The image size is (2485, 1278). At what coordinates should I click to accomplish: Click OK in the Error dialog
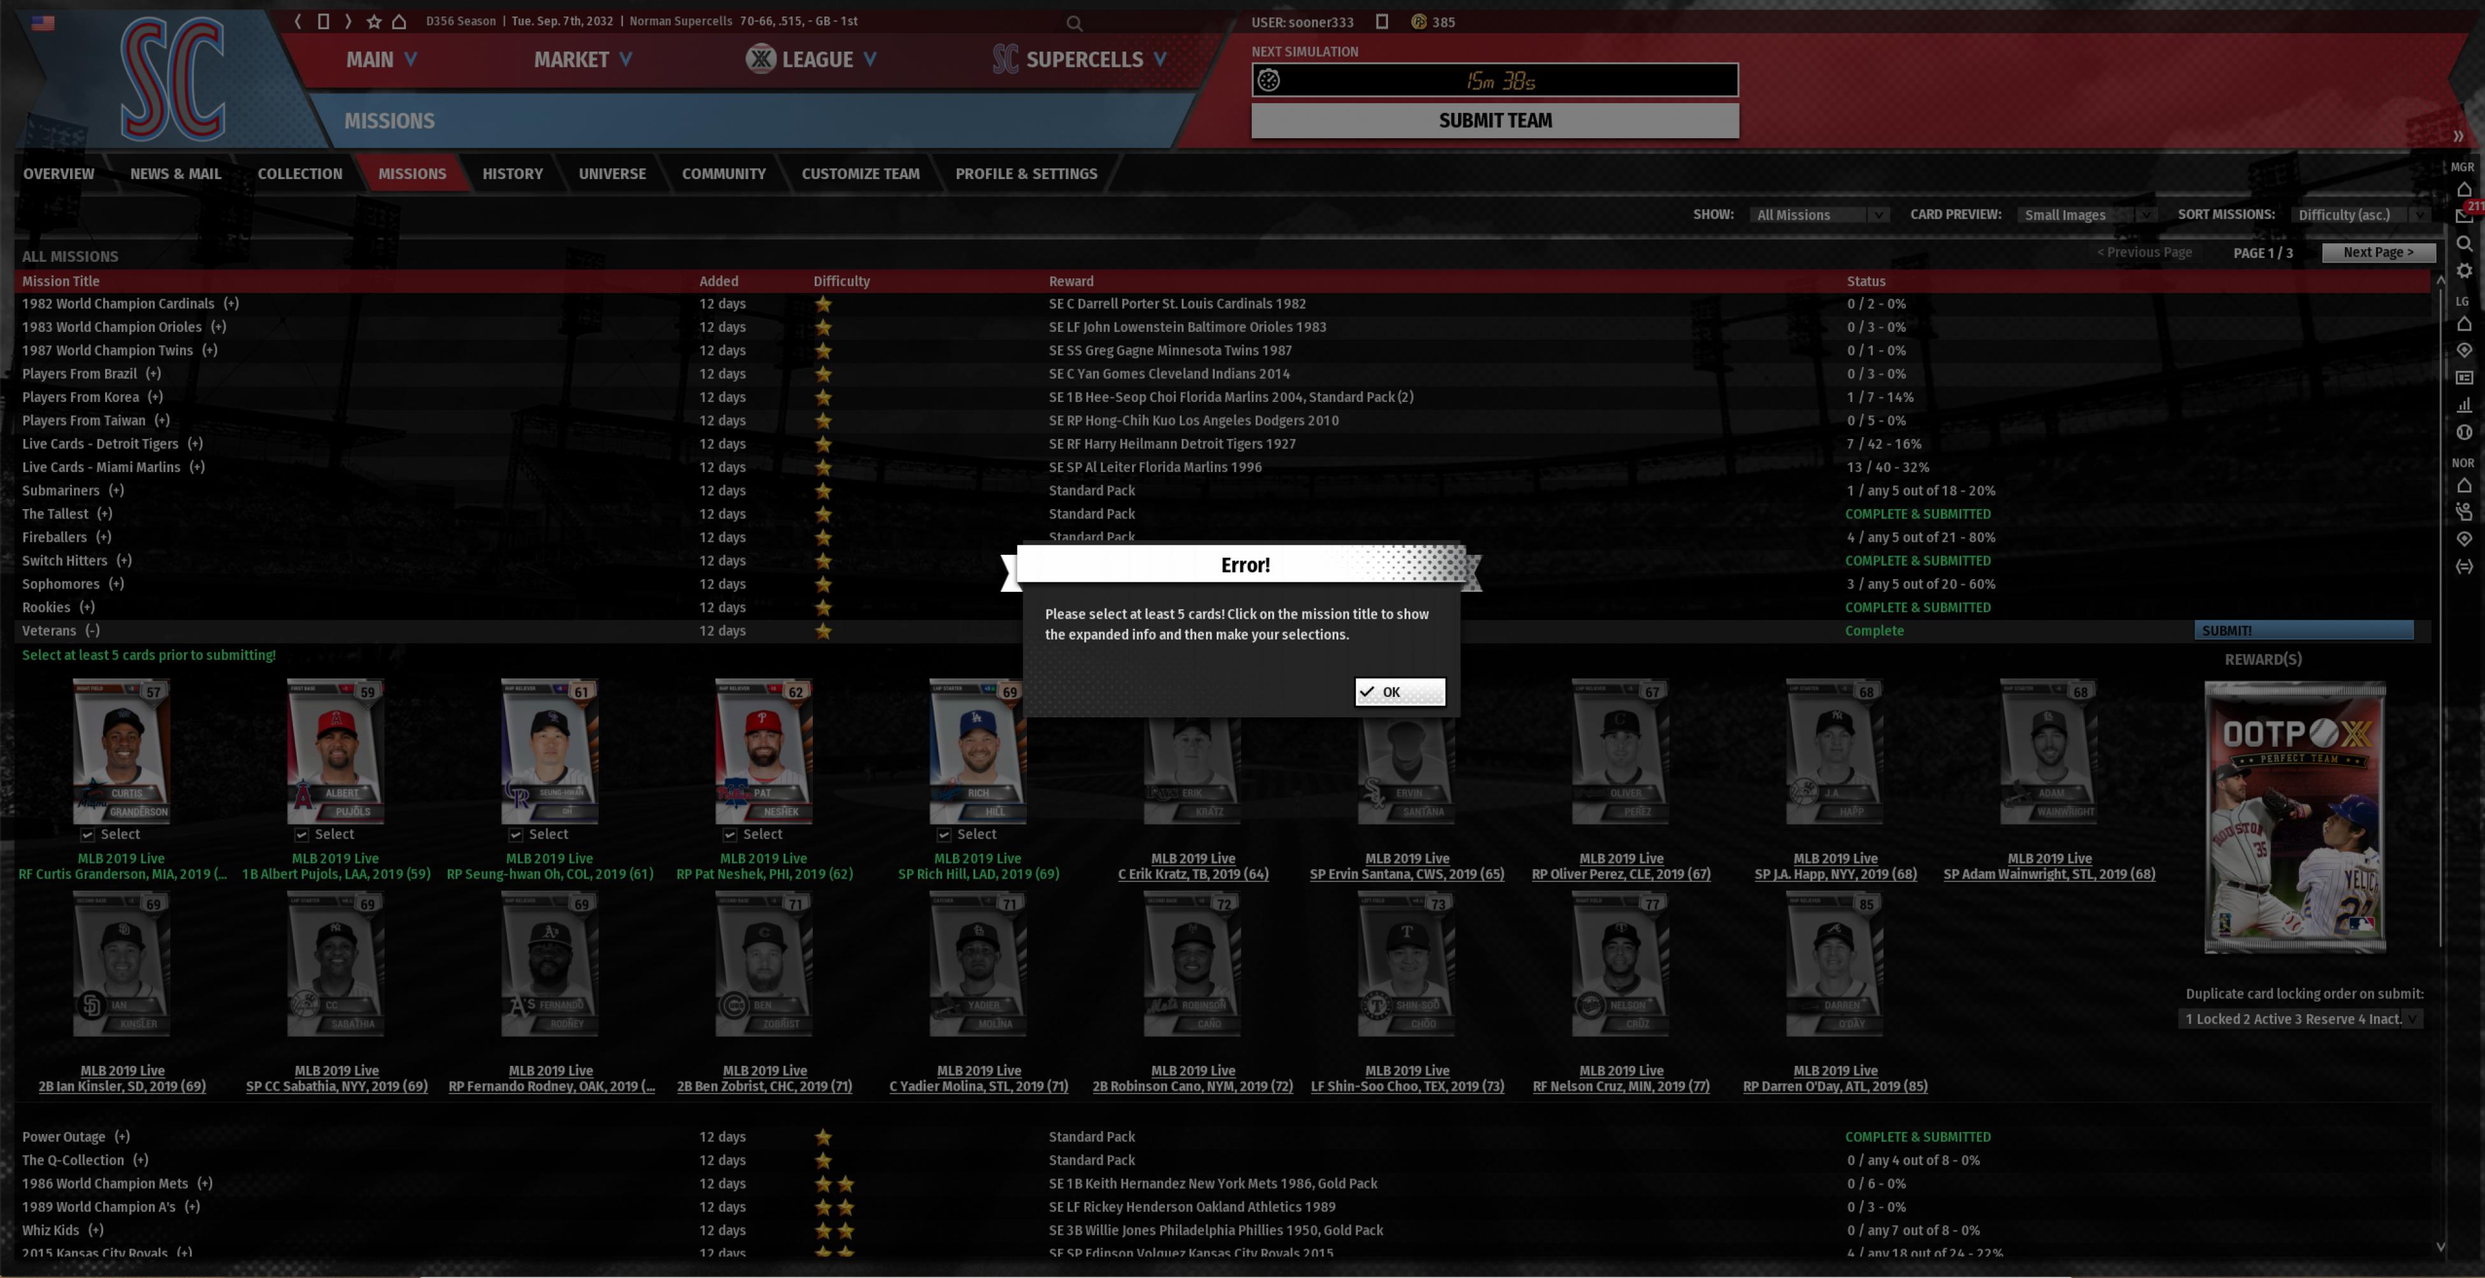(1399, 692)
